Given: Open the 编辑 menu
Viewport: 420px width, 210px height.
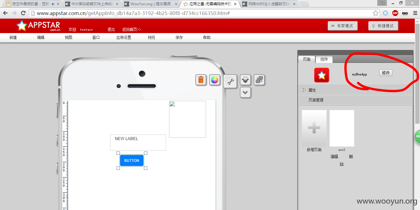Looking at the screenshot, I should tap(41, 37).
